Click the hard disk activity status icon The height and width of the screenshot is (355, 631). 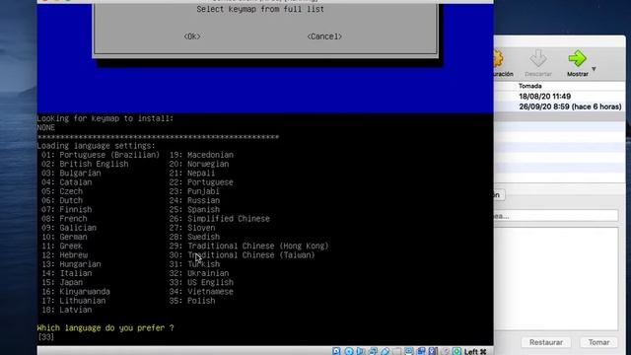[336, 351]
